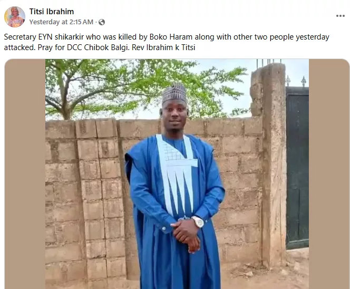Click the post caption starting 'Secretary EYN'
The image size is (350, 289).
[x=167, y=42]
